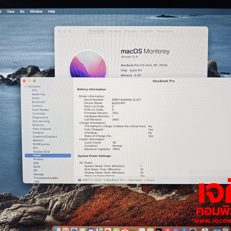Image resolution: width=231 pixels, height=231 pixels.
Task: Click Version 12.4 text in About window
Action: [x=129, y=57]
